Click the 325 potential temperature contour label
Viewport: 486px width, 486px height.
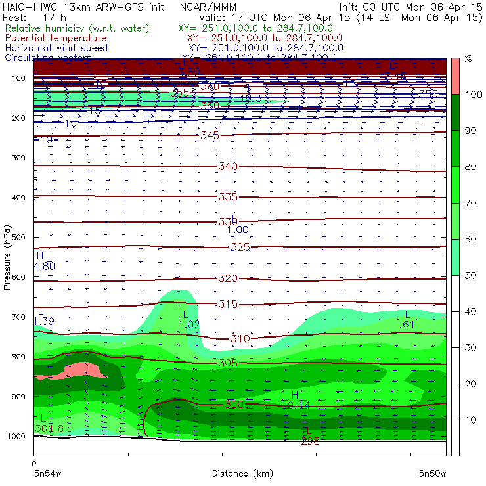(x=240, y=247)
